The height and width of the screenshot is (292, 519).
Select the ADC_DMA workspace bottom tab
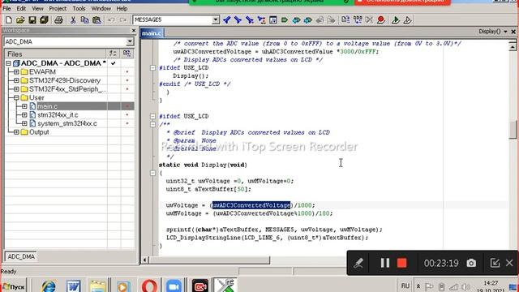[x=21, y=256]
